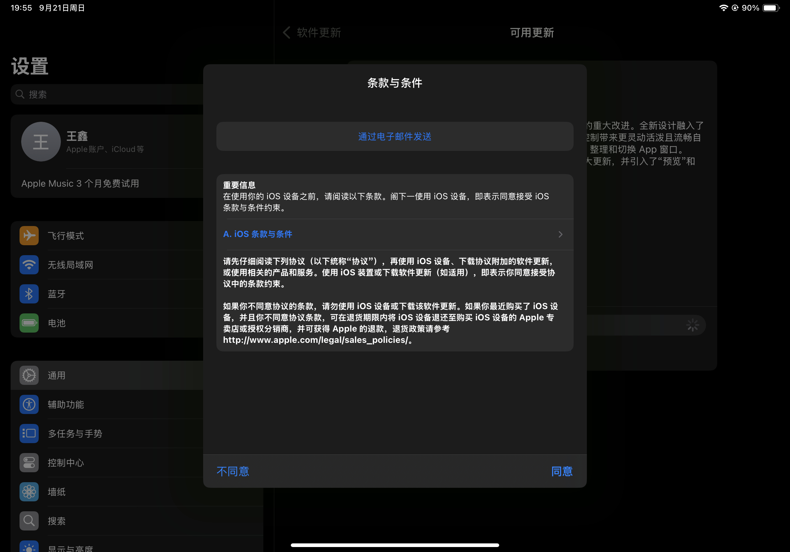Select 飞行模式 settings row
790x552 pixels.
click(107, 236)
